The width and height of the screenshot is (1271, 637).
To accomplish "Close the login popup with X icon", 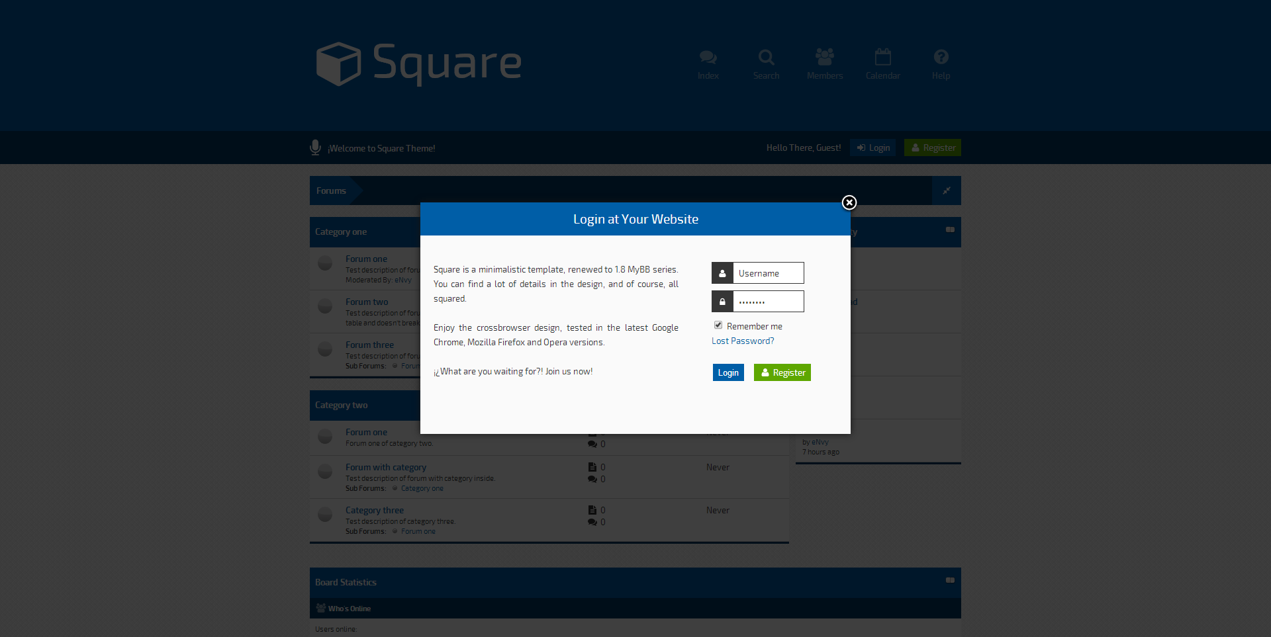I will coord(849,202).
